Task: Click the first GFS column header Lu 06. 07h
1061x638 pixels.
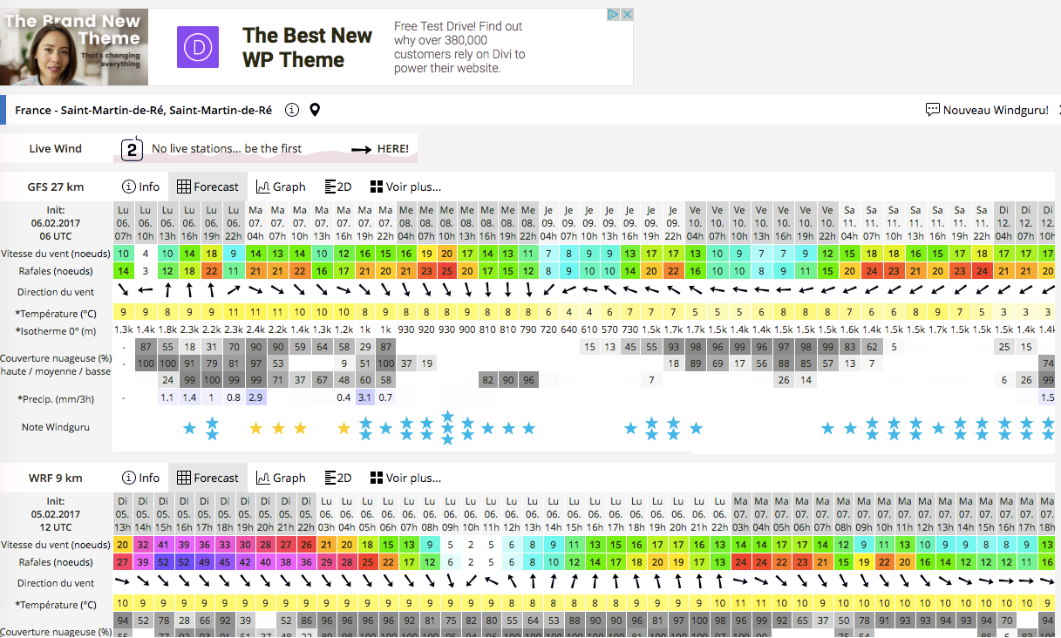Action: 124,223
